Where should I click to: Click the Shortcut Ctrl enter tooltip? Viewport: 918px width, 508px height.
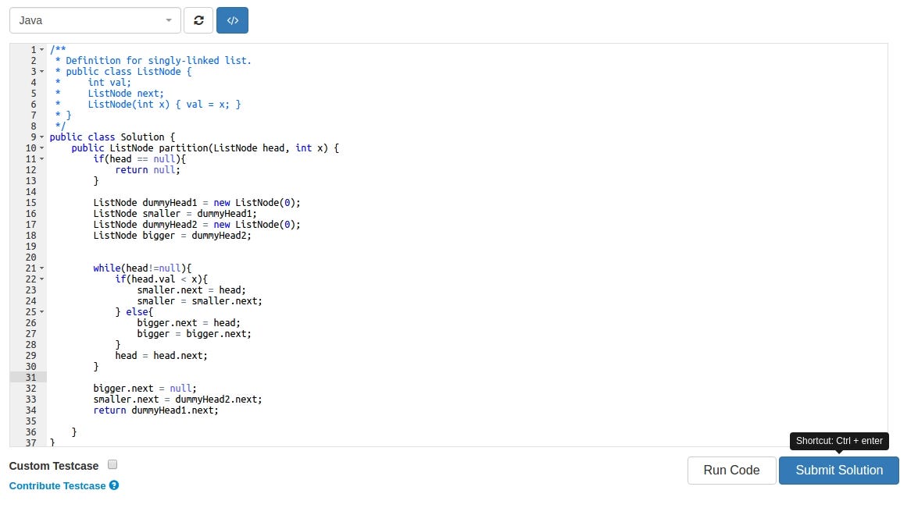pyautogui.click(x=839, y=441)
